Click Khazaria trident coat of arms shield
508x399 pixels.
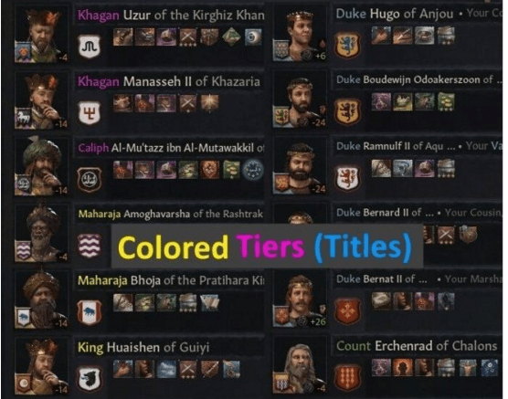pyautogui.click(x=90, y=113)
